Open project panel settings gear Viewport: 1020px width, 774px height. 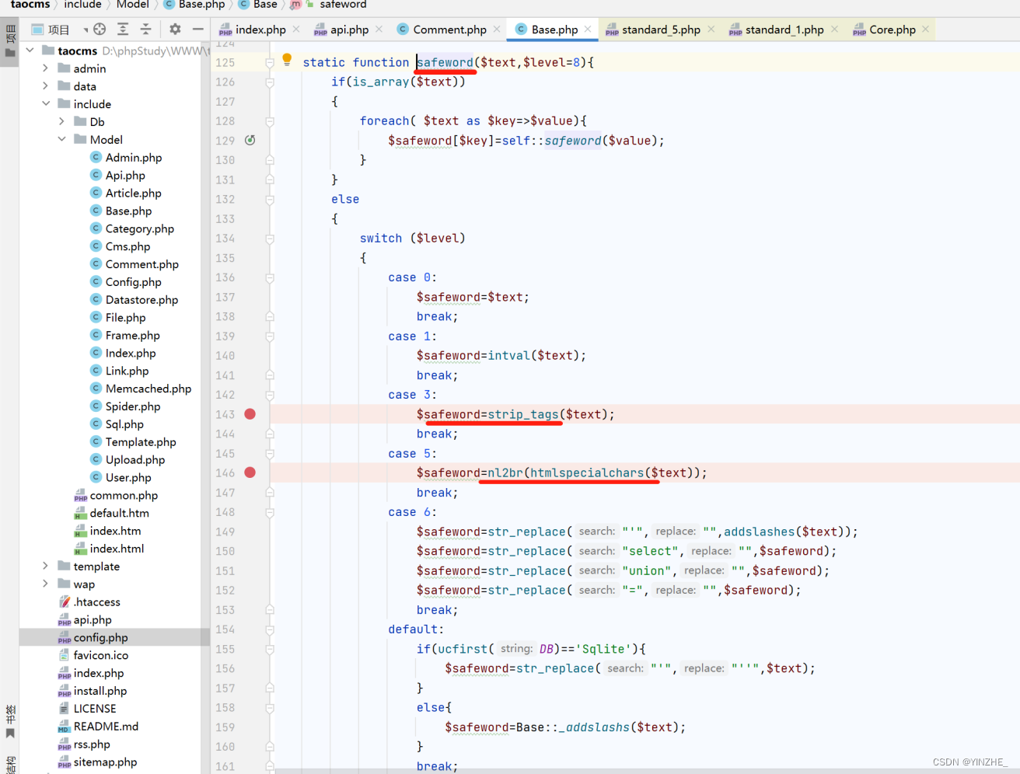pyautogui.click(x=175, y=30)
